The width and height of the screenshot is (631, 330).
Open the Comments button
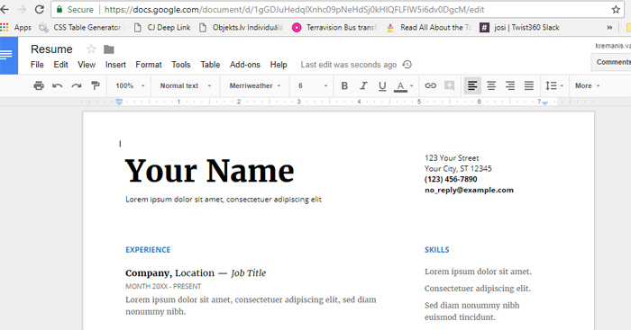pyautogui.click(x=612, y=62)
